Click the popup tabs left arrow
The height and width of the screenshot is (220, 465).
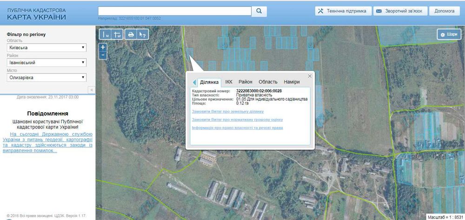194,82
